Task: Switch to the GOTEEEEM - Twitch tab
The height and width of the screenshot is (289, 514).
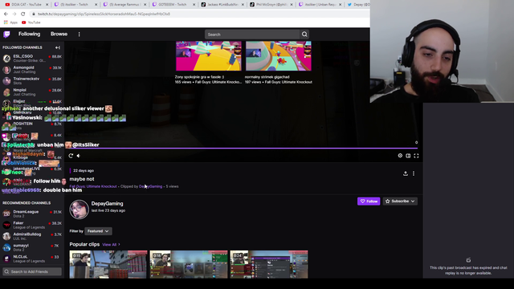Action: pos(173,5)
